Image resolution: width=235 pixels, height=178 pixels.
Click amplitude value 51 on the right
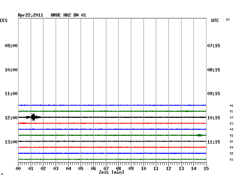click(x=231, y=111)
